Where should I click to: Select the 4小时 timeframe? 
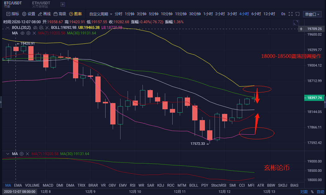coord(244,14)
